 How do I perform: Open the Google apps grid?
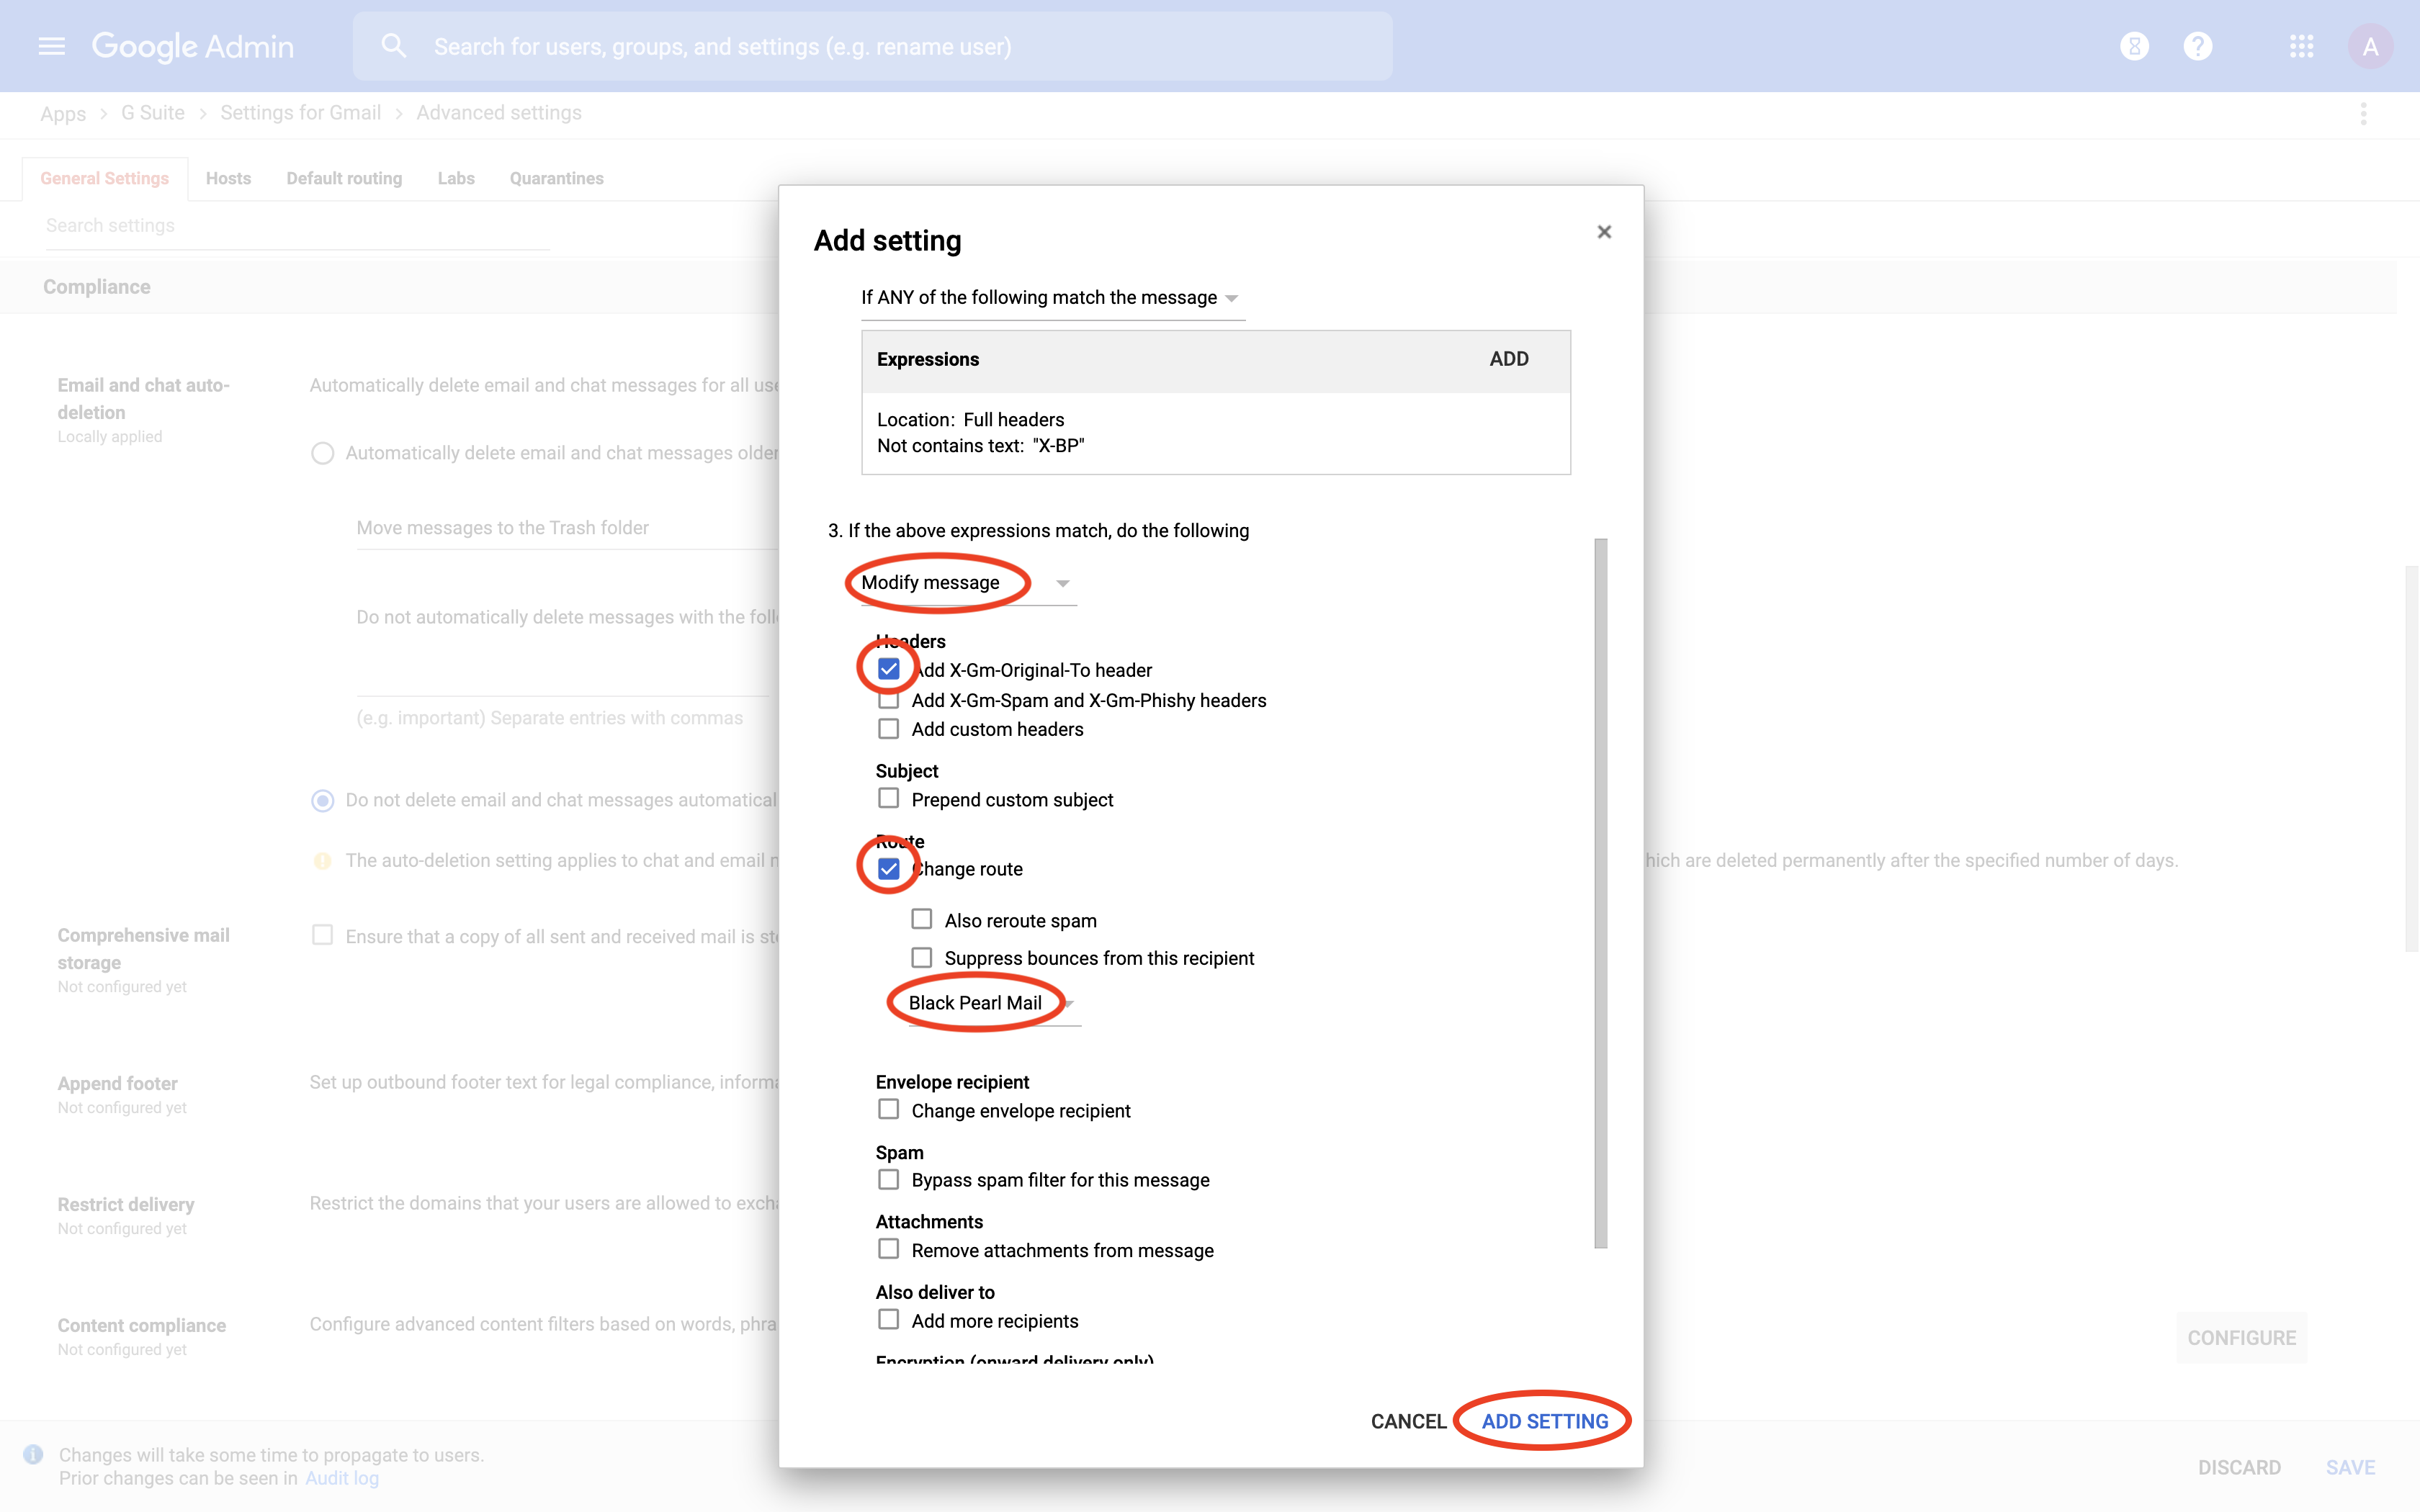tap(2301, 46)
